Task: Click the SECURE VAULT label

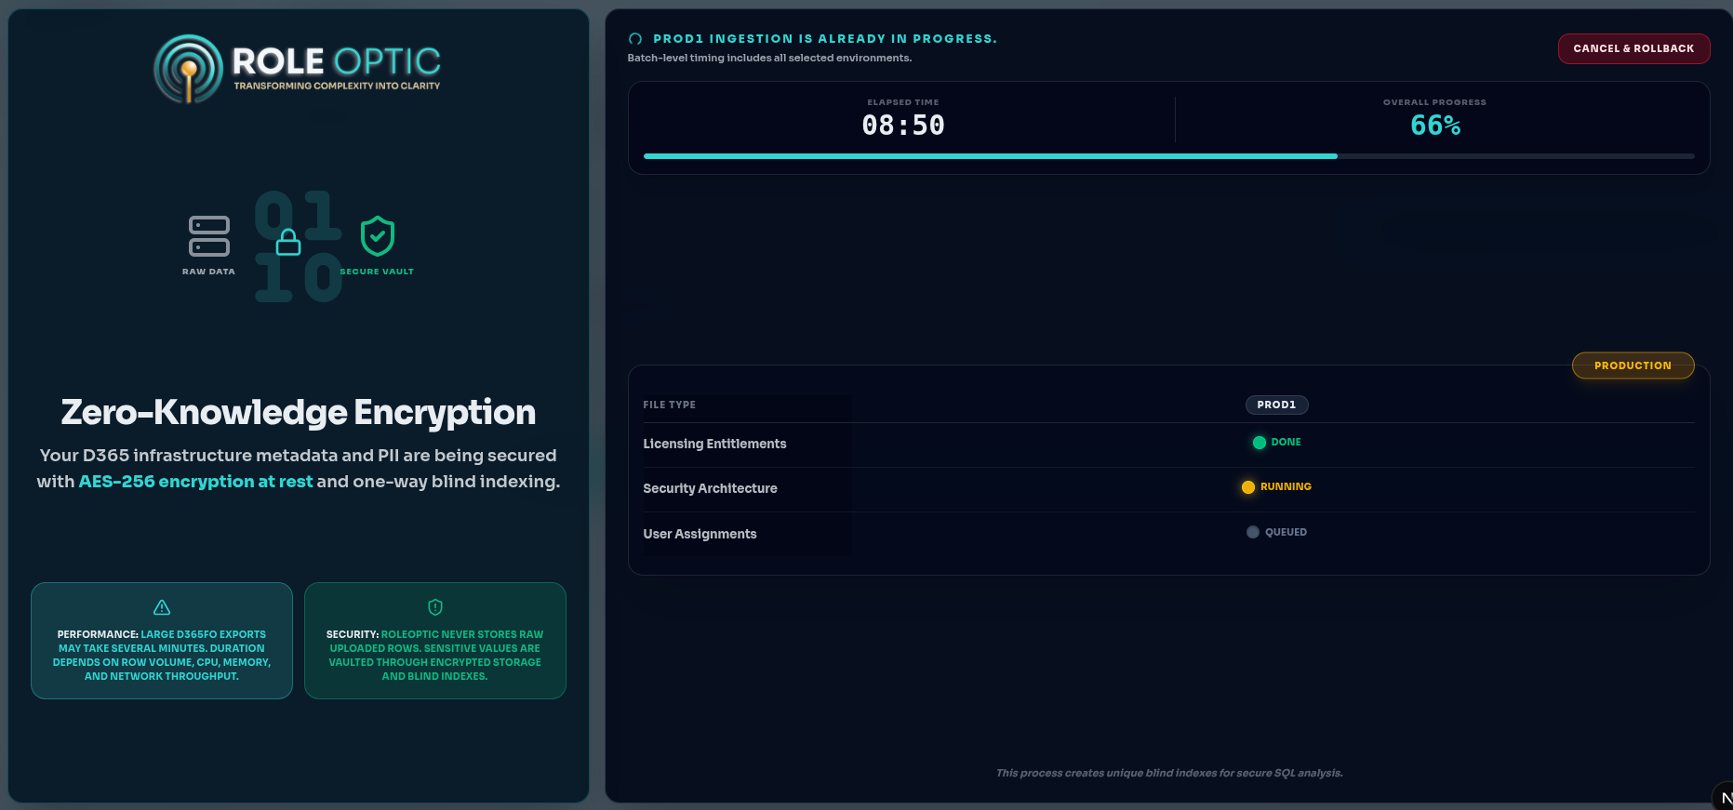Action: [377, 272]
